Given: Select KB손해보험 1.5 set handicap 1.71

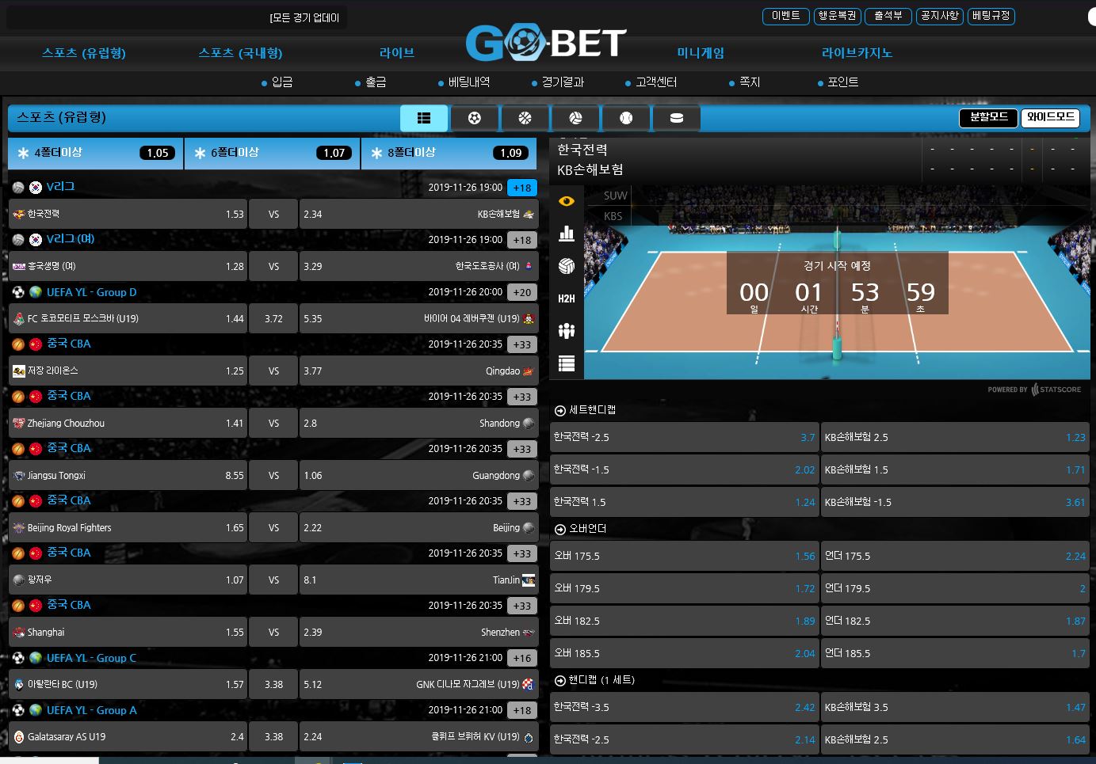Looking at the screenshot, I should point(955,469).
